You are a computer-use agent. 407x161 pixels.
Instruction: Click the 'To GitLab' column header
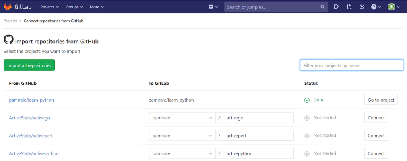pyautogui.click(x=159, y=83)
